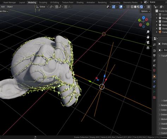Open the Geometry Nodes workspace tab
Image resolution: width=167 pixels, height=139 pixels.
[130, 2]
